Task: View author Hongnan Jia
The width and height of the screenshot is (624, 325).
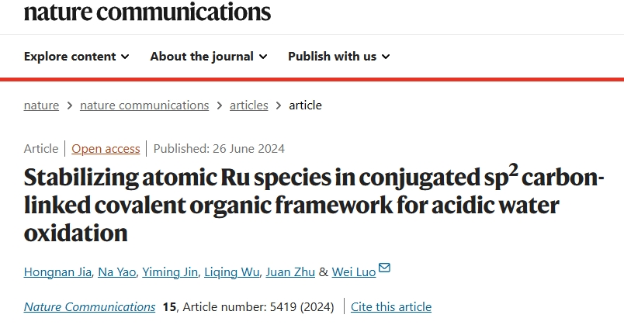Action: [x=57, y=272]
